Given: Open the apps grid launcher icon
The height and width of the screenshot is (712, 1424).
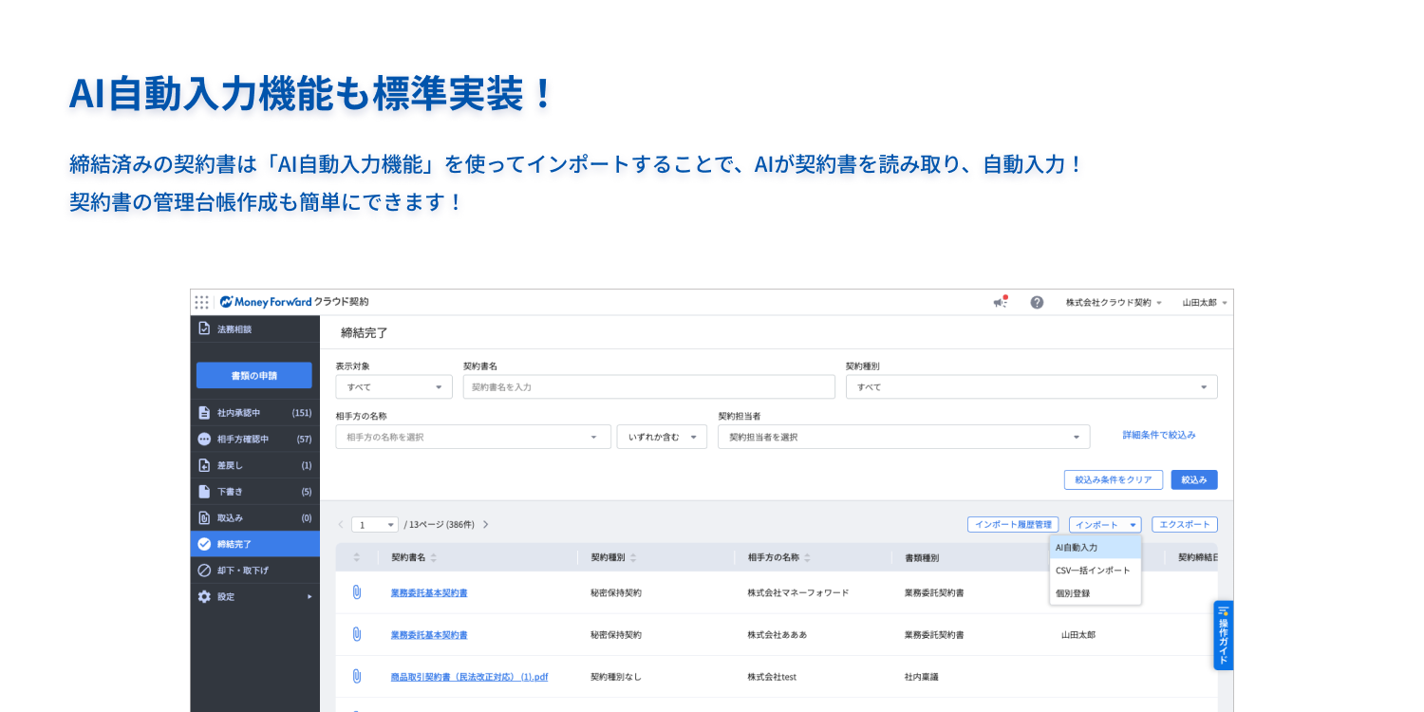Looking at the screenshot, I should point(201,302).
